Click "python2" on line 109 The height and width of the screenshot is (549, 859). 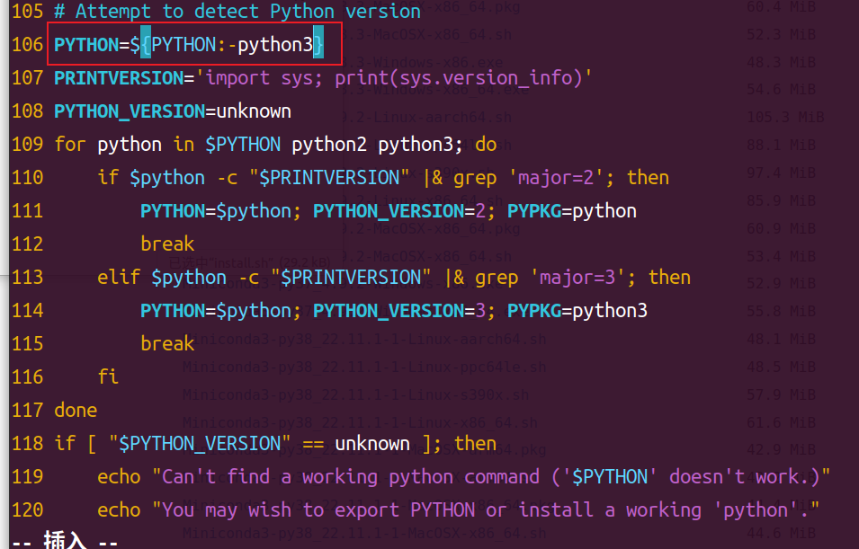[329, 145]
